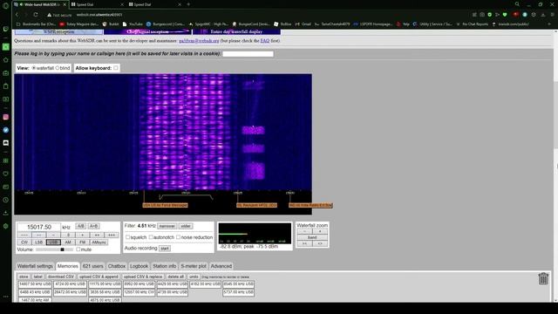Image resolution: width=558 pixels, height=314 pixels.
Task: Open the Advanced tab
Action: 221,266
